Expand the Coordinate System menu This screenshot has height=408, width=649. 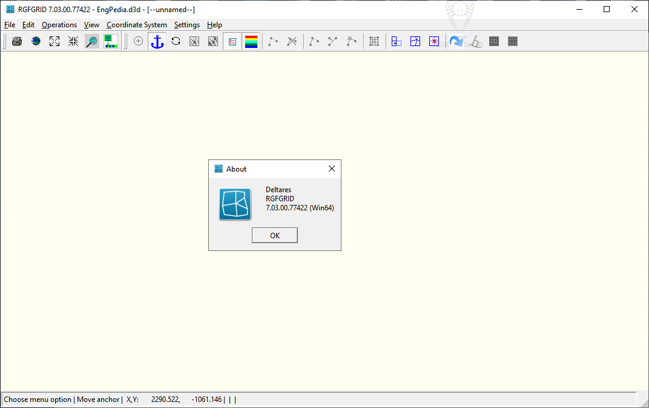click(x=137, y=25)
